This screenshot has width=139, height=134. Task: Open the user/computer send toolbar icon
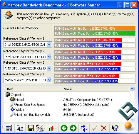click(x=40, y=128)
